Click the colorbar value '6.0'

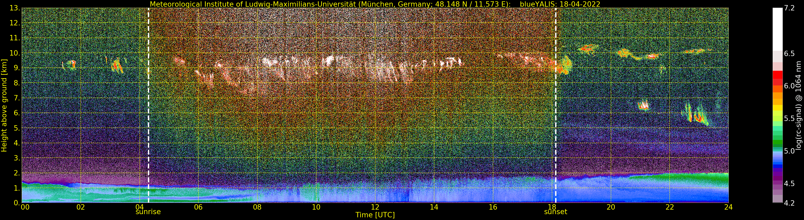point(789,86)
